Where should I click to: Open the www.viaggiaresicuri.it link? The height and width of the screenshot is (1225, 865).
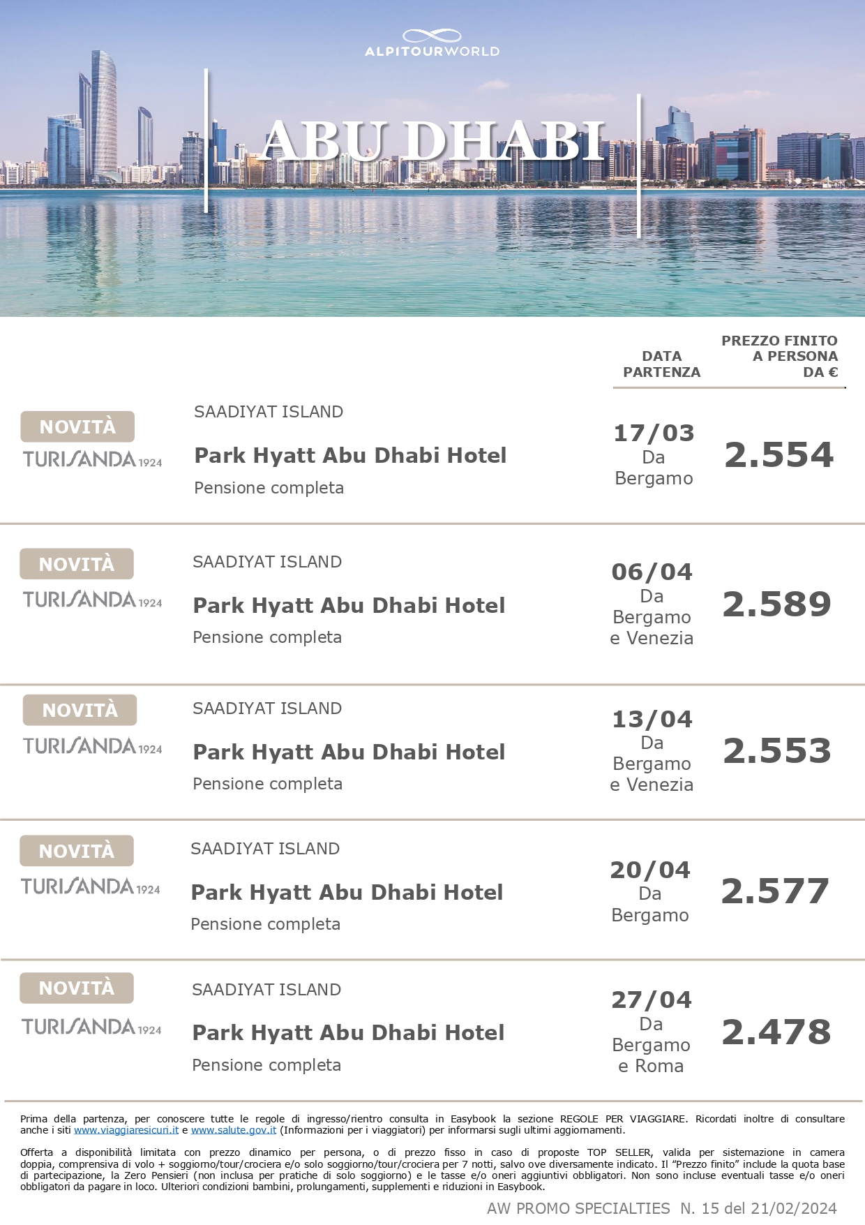pyautogui.click(x=126, y=1130)
